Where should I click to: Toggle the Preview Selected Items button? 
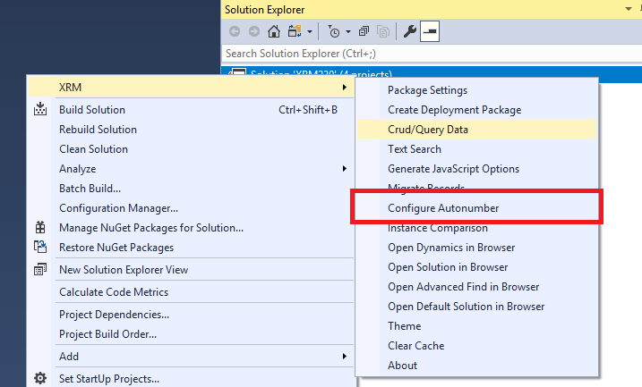430,32
